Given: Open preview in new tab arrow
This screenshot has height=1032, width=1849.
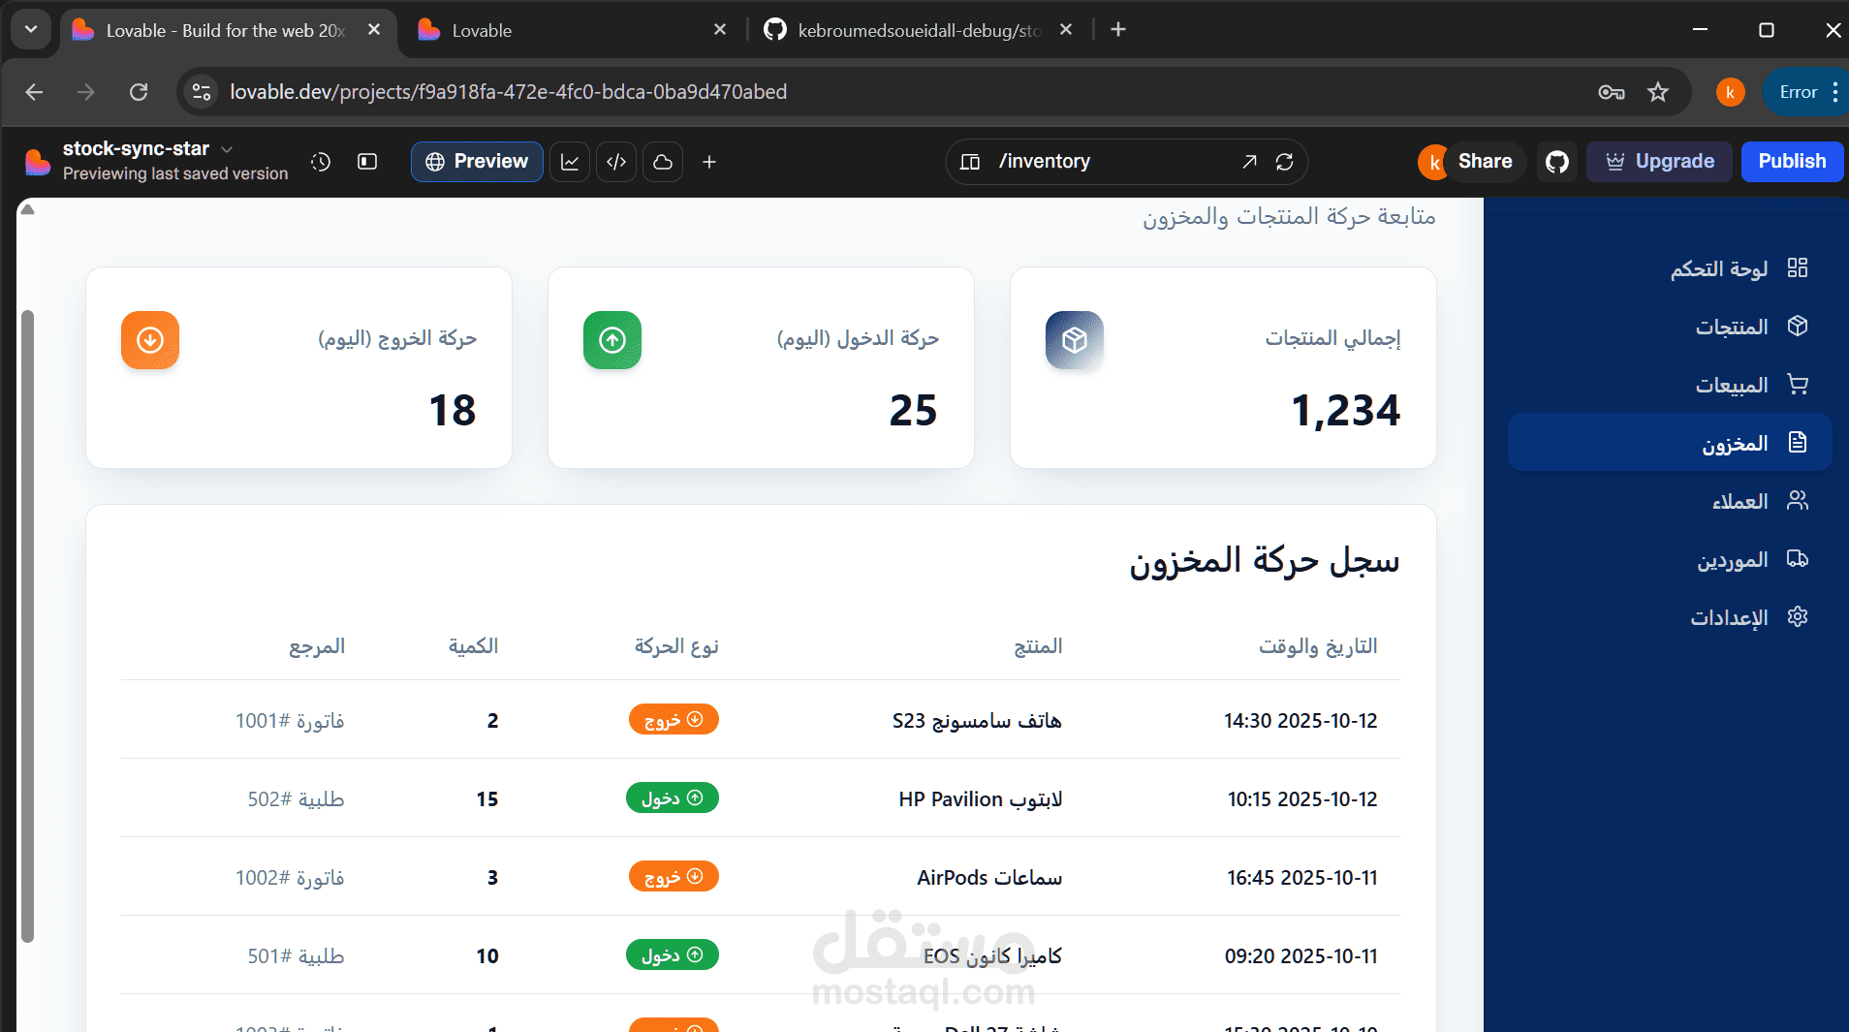Looking at the screenshot, I should point(1249,162).
